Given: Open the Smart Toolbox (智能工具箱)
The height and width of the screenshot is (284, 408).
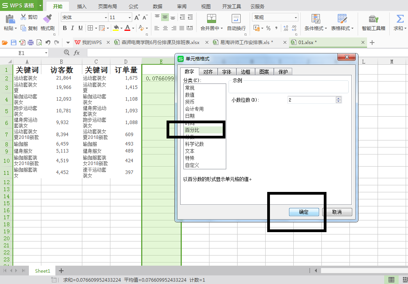Looking at the screenshot, I should point(373,22).
